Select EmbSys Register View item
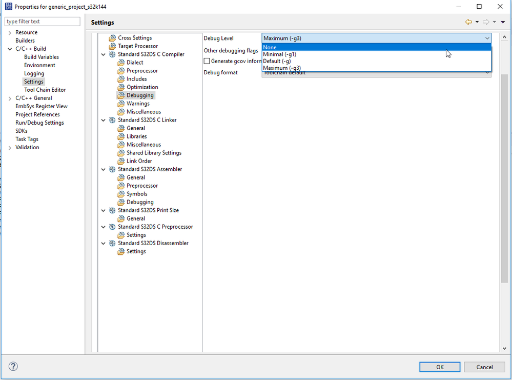Screen dimensions: 512x380 [42, 106]
